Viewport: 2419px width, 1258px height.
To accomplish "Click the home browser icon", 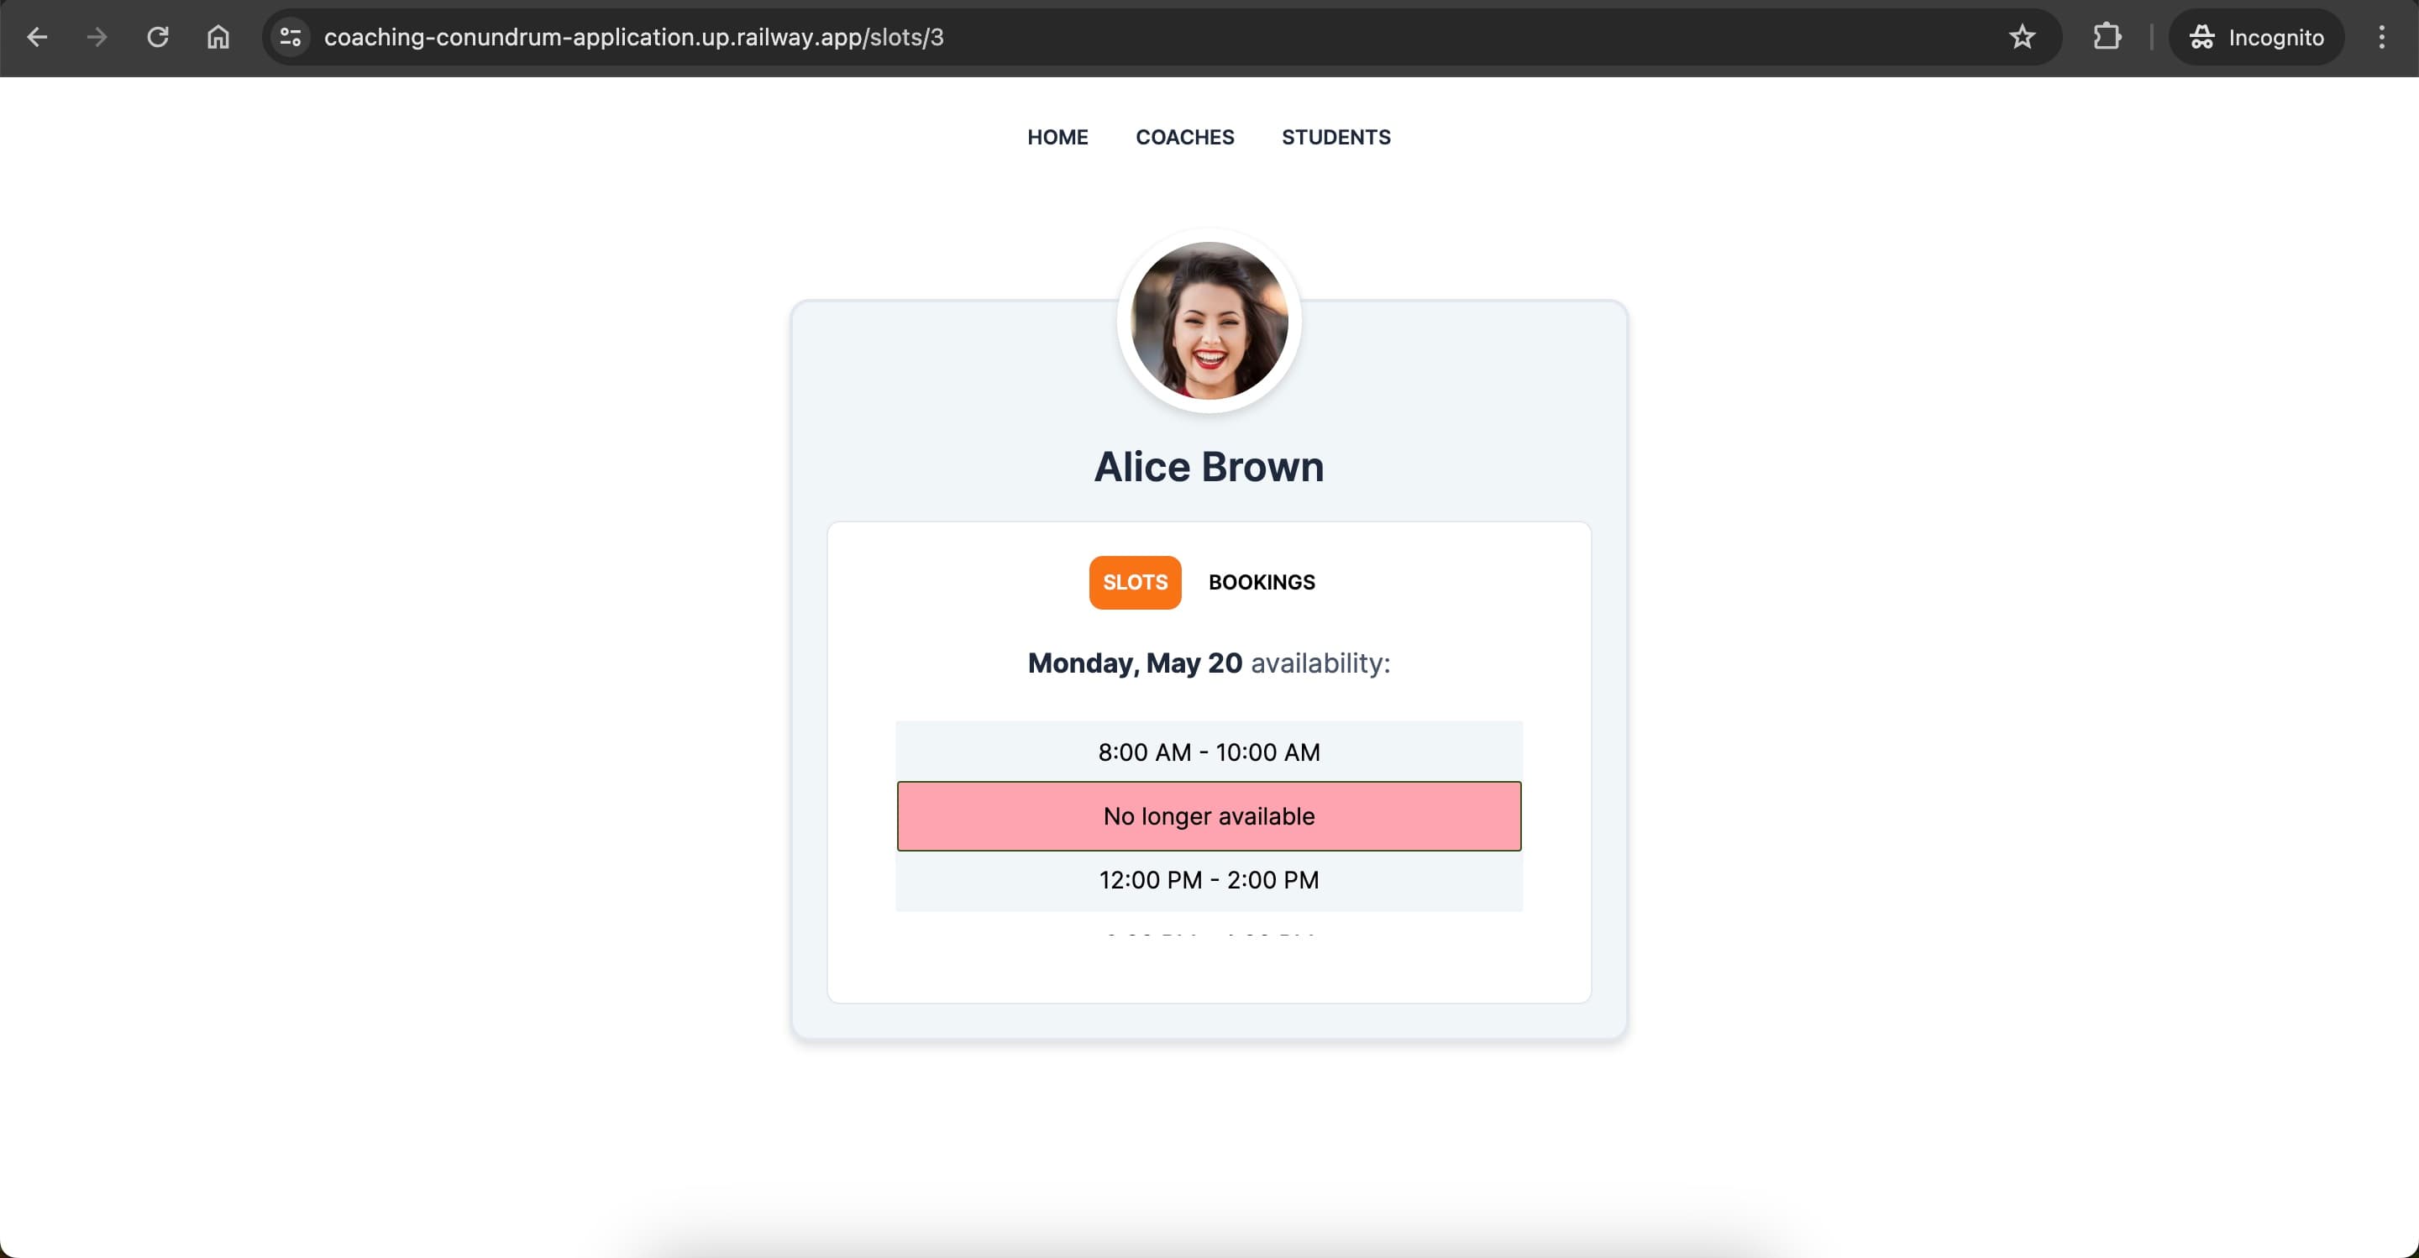I will pos(216,35).
